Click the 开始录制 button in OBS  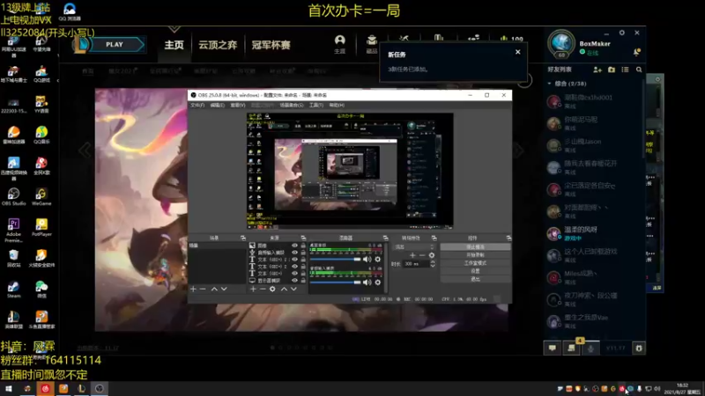pos(475,255)
